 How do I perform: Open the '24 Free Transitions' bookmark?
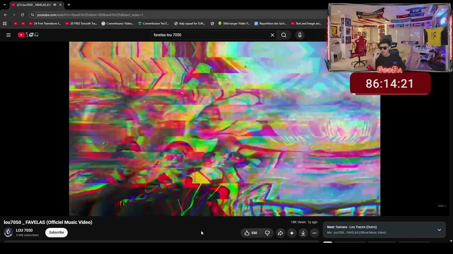pyautogui.click(x=45, y=24)
